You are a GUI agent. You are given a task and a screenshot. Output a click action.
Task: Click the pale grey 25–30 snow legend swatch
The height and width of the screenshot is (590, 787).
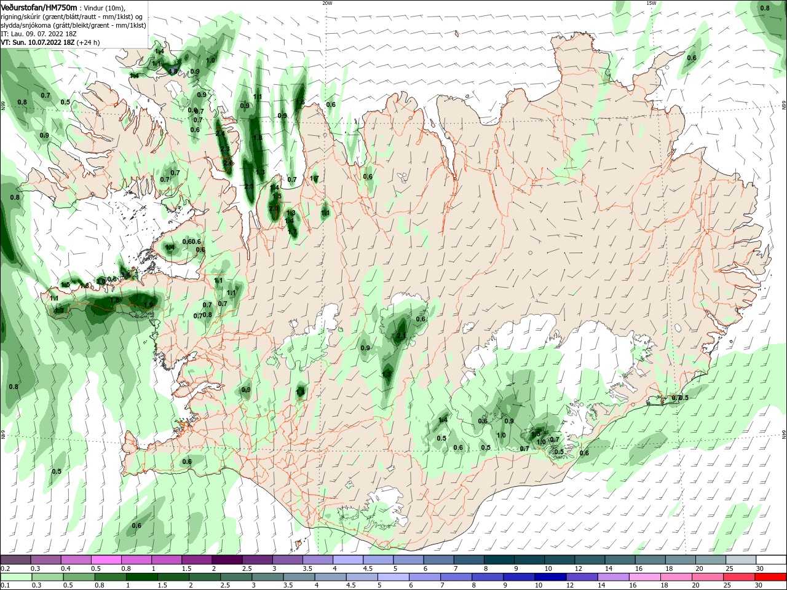pos(740,560)
